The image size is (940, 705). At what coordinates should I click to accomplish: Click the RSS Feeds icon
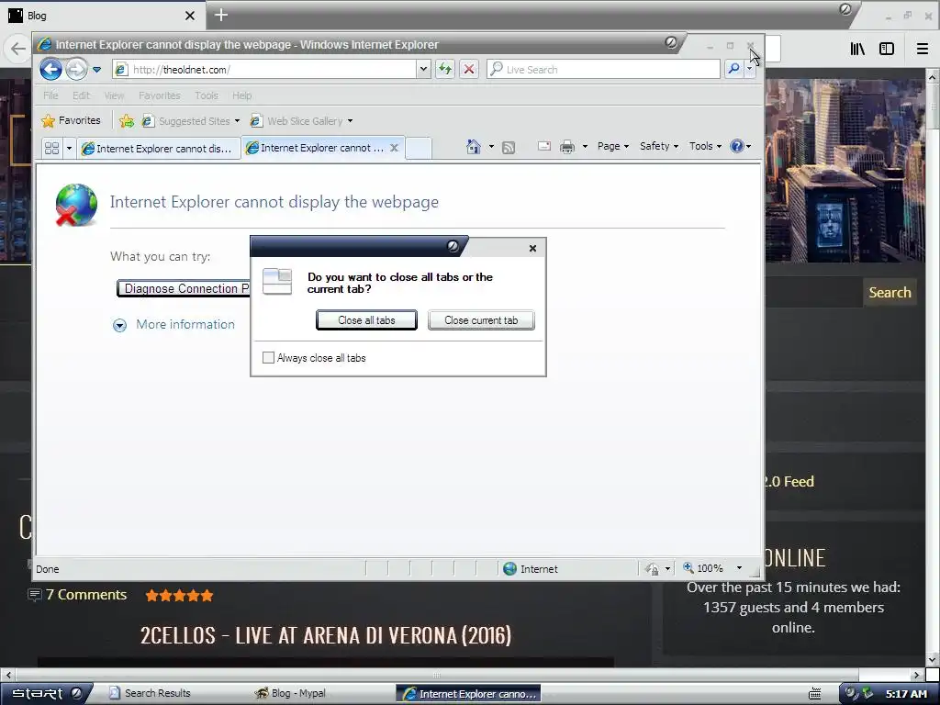point(509,147)
